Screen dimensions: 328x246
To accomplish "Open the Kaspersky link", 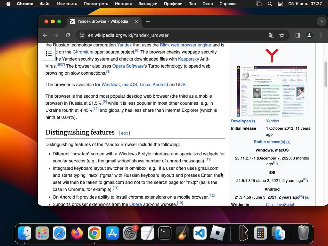I will coord(188,59).
